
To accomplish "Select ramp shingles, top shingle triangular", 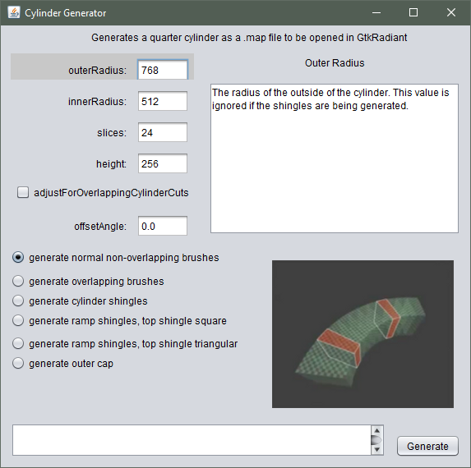I will [18, 343].
